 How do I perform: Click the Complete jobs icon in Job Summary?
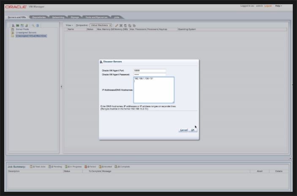(116, 166)
